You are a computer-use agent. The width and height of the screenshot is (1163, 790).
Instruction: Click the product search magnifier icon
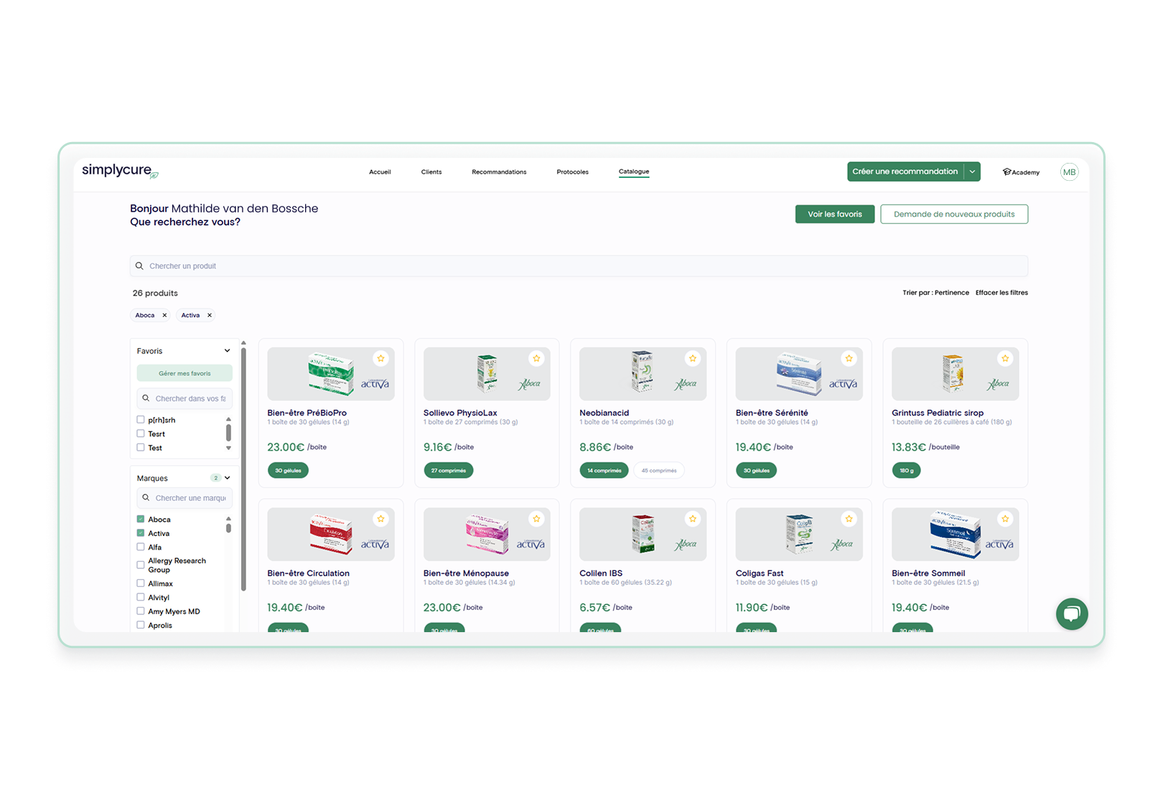(x=139, y=266)
